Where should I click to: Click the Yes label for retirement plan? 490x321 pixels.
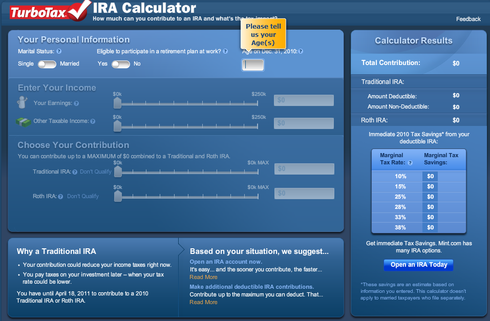pos(102,64)
